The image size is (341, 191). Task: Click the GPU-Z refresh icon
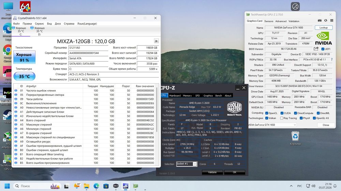pyautogui.click(x=326, y=21)
